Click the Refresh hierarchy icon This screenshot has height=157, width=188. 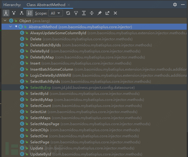(68, 13)
